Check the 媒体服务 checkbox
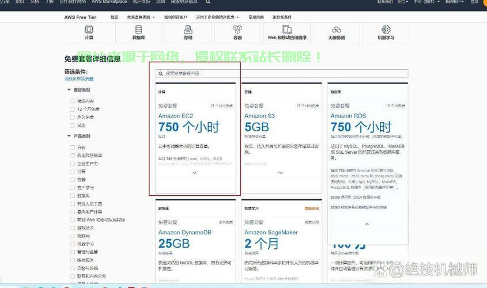487x288 pixels. tap(73, 260)
